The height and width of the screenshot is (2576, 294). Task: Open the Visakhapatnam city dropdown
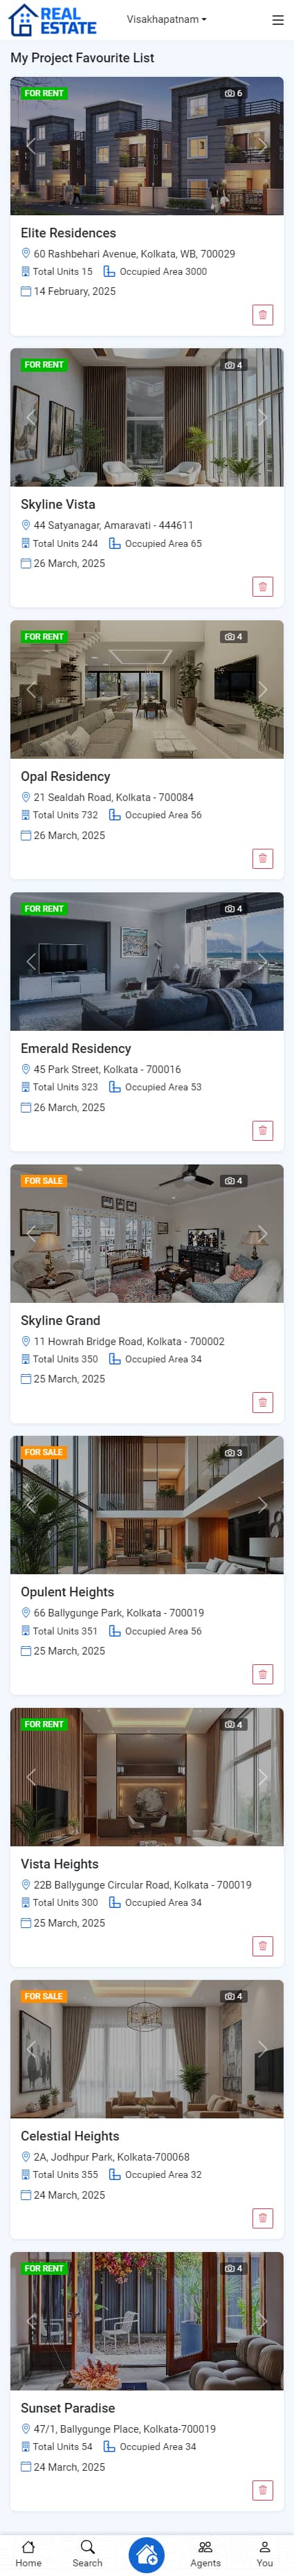point(167,19)
